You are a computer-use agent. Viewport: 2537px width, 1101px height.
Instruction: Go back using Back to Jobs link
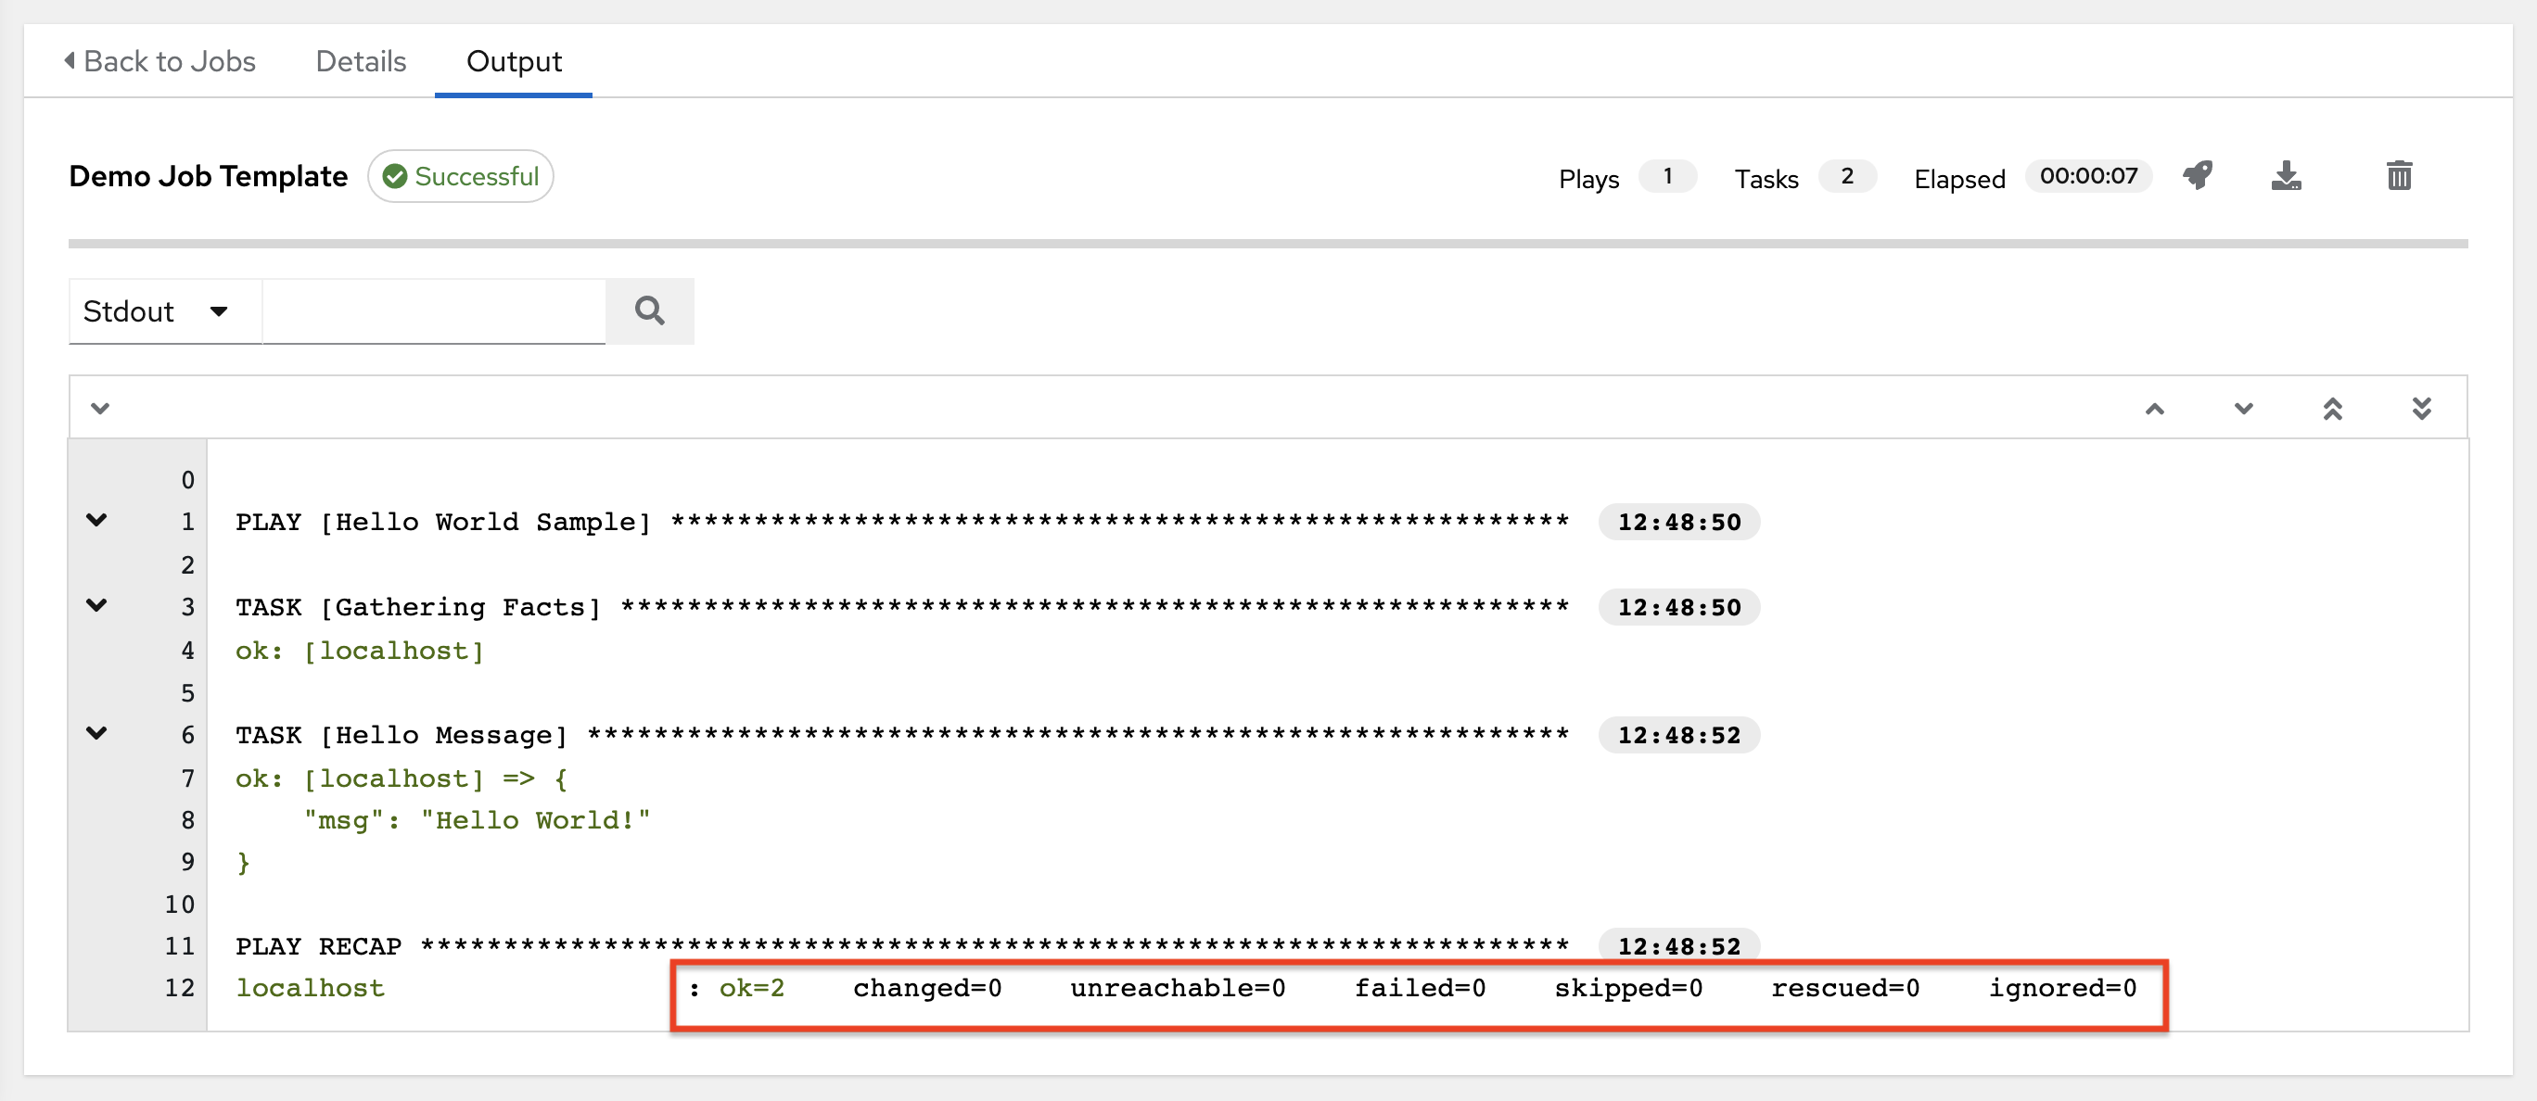pos(159,61)
